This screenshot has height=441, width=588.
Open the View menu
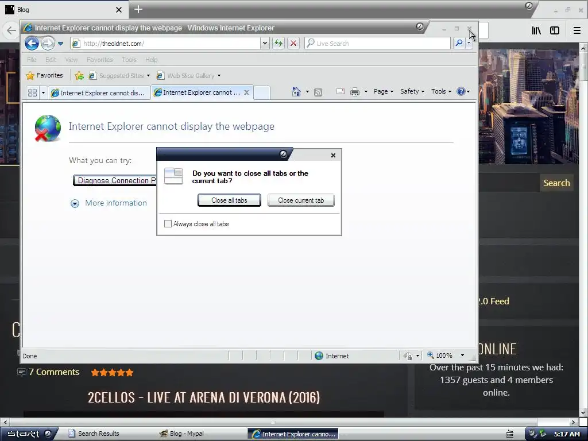point(71,60)
